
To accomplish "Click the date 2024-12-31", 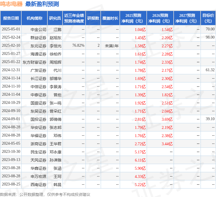I will click(x=11, y=70).
